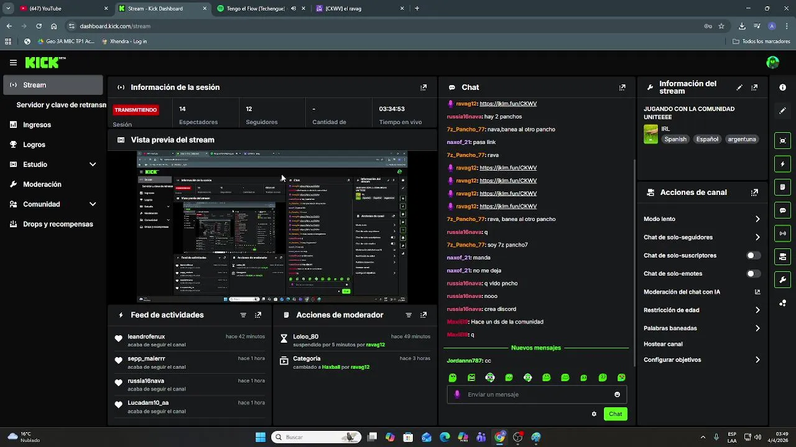Click Hostear canal
The image size is (796, 447).
pos(663,344)
